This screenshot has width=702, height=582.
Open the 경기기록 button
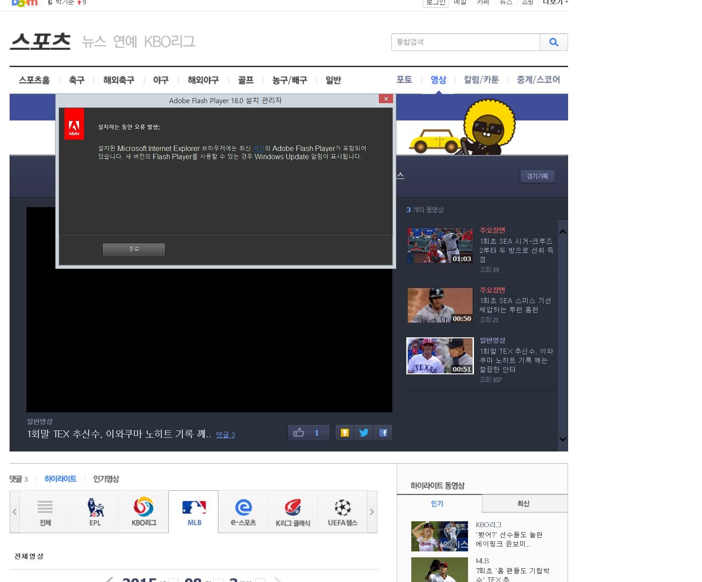point(537,176)
